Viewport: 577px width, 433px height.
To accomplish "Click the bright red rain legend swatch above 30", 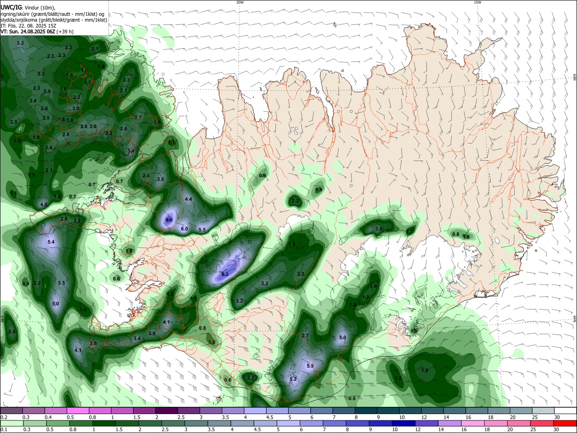I will (x=565, y=424).
